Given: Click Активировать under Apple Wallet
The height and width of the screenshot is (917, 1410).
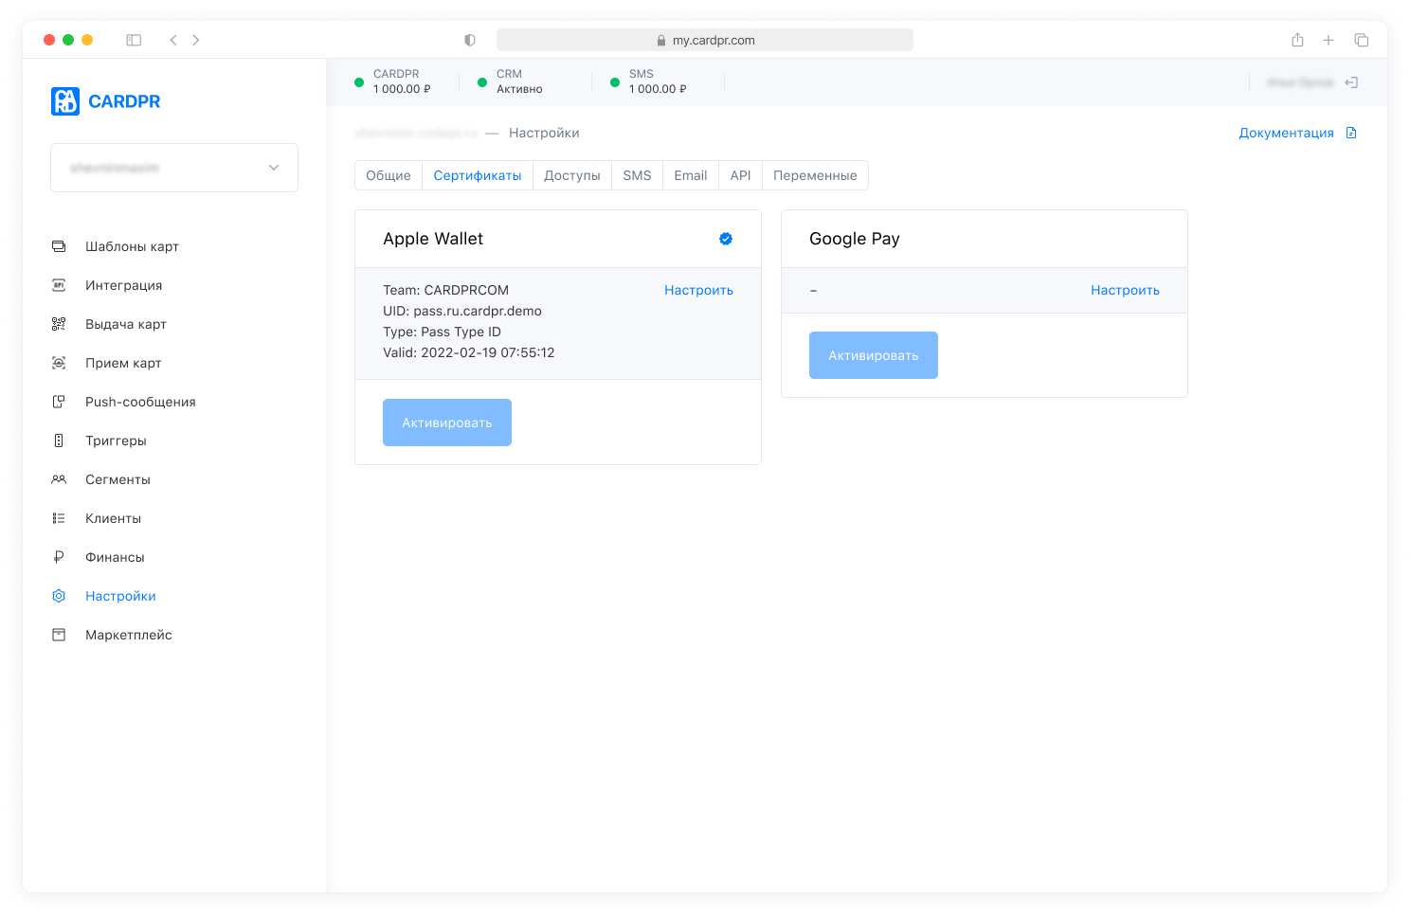Looking at the screenshot, I should 447,423.
